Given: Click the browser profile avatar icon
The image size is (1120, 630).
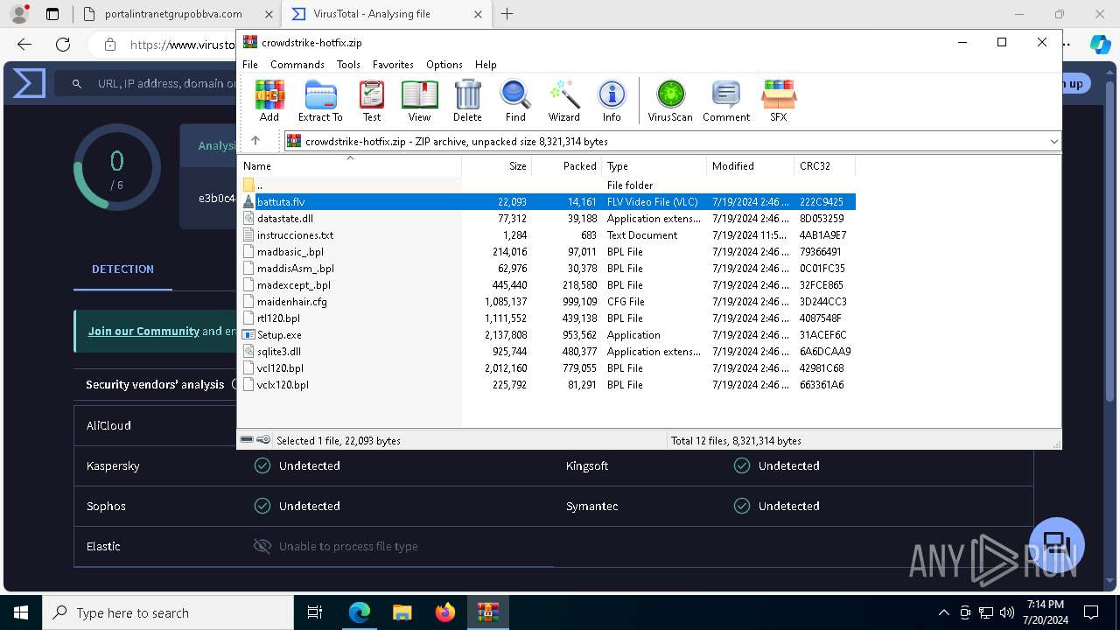Looking at the screenshot, I should click(19, 14).
